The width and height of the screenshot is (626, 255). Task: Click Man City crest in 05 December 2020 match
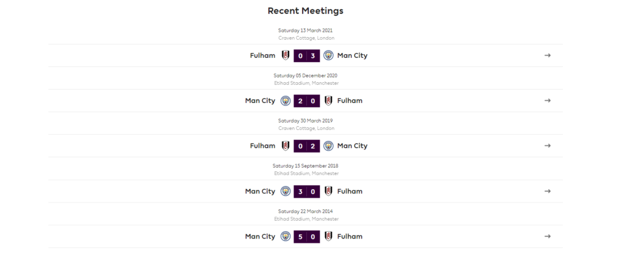[285, 101]
